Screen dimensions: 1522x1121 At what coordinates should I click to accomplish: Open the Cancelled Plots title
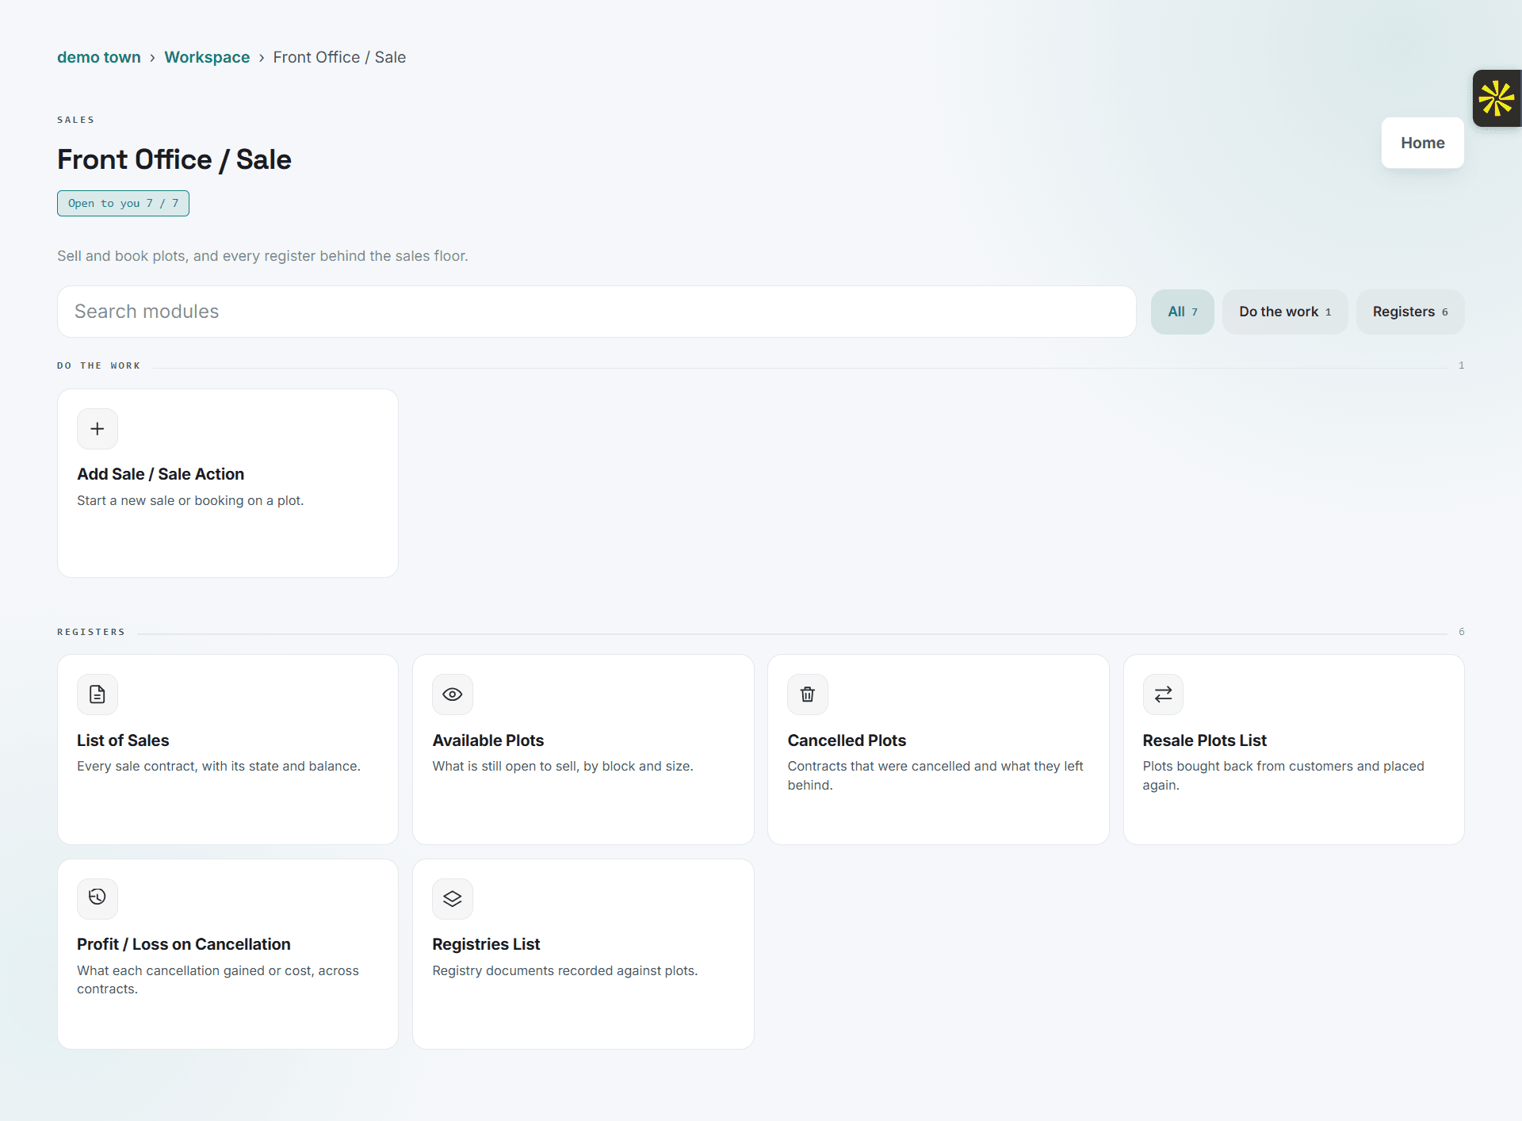point(847,740)
